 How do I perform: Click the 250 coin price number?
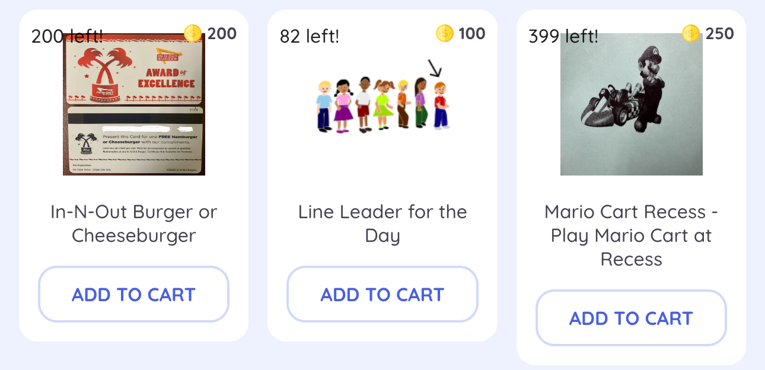click(720, 34)
